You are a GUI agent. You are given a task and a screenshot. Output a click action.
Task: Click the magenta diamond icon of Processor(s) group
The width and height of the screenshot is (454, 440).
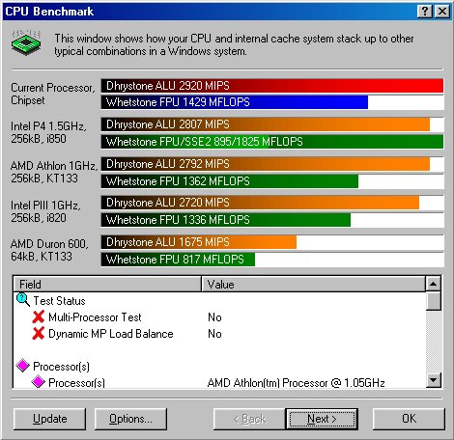[x=23, y=366]
